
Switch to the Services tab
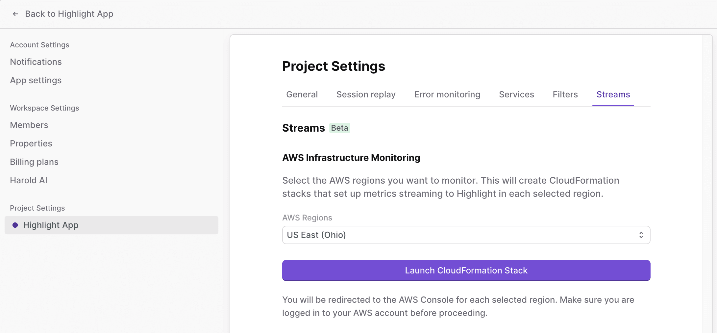pyautogui.click(x=516, y=94)
